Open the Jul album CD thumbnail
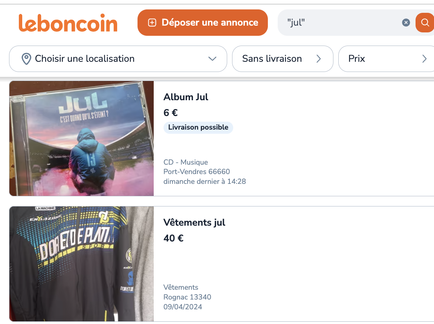Screen dimensions: 434x324 81,138
